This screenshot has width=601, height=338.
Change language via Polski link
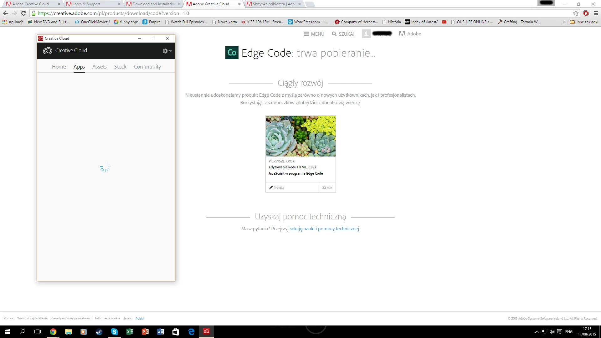tap(140, 318)
